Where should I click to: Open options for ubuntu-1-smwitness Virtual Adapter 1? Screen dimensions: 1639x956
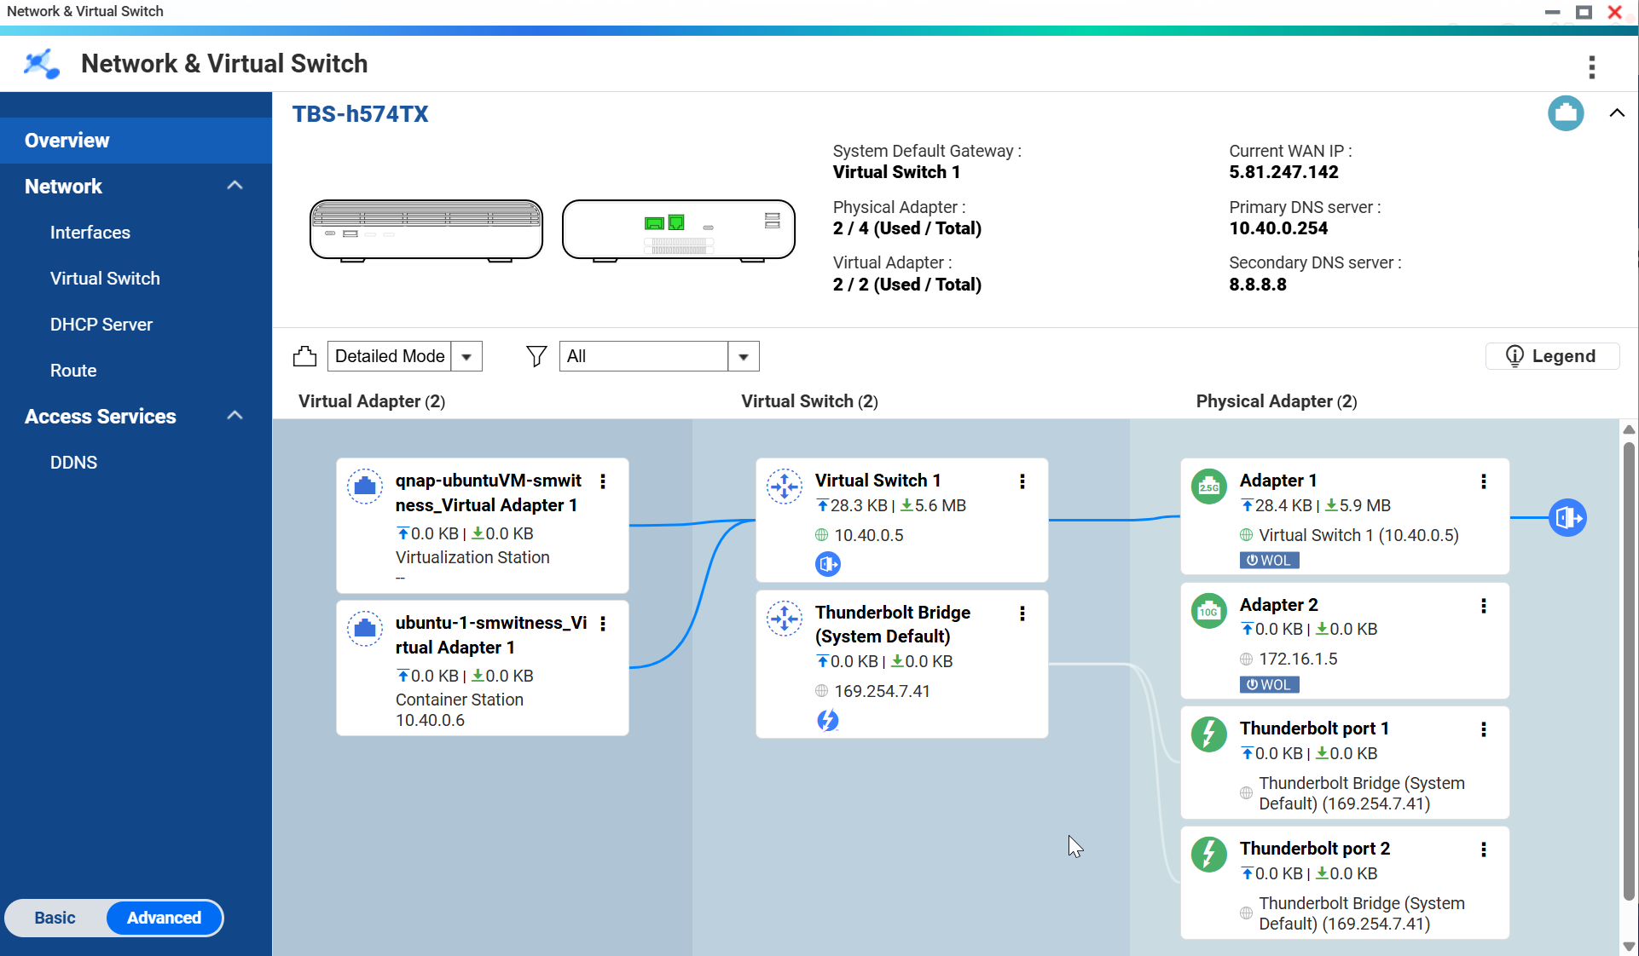coord(603,624)
